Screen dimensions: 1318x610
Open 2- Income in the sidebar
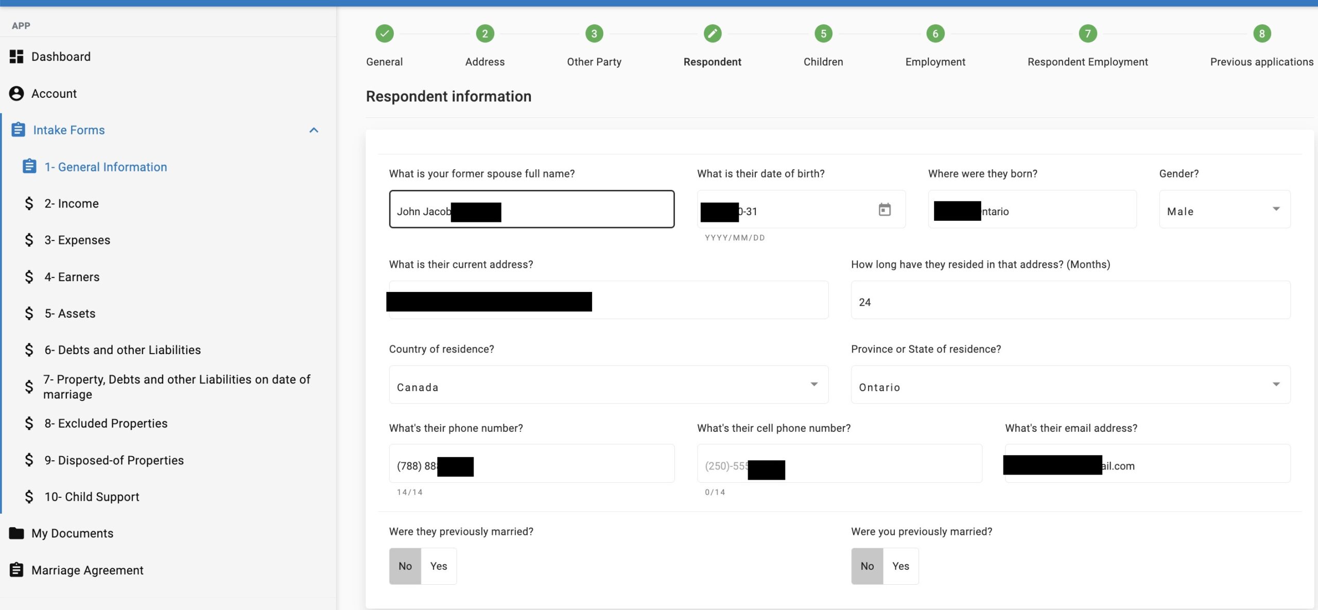(72, 203)
